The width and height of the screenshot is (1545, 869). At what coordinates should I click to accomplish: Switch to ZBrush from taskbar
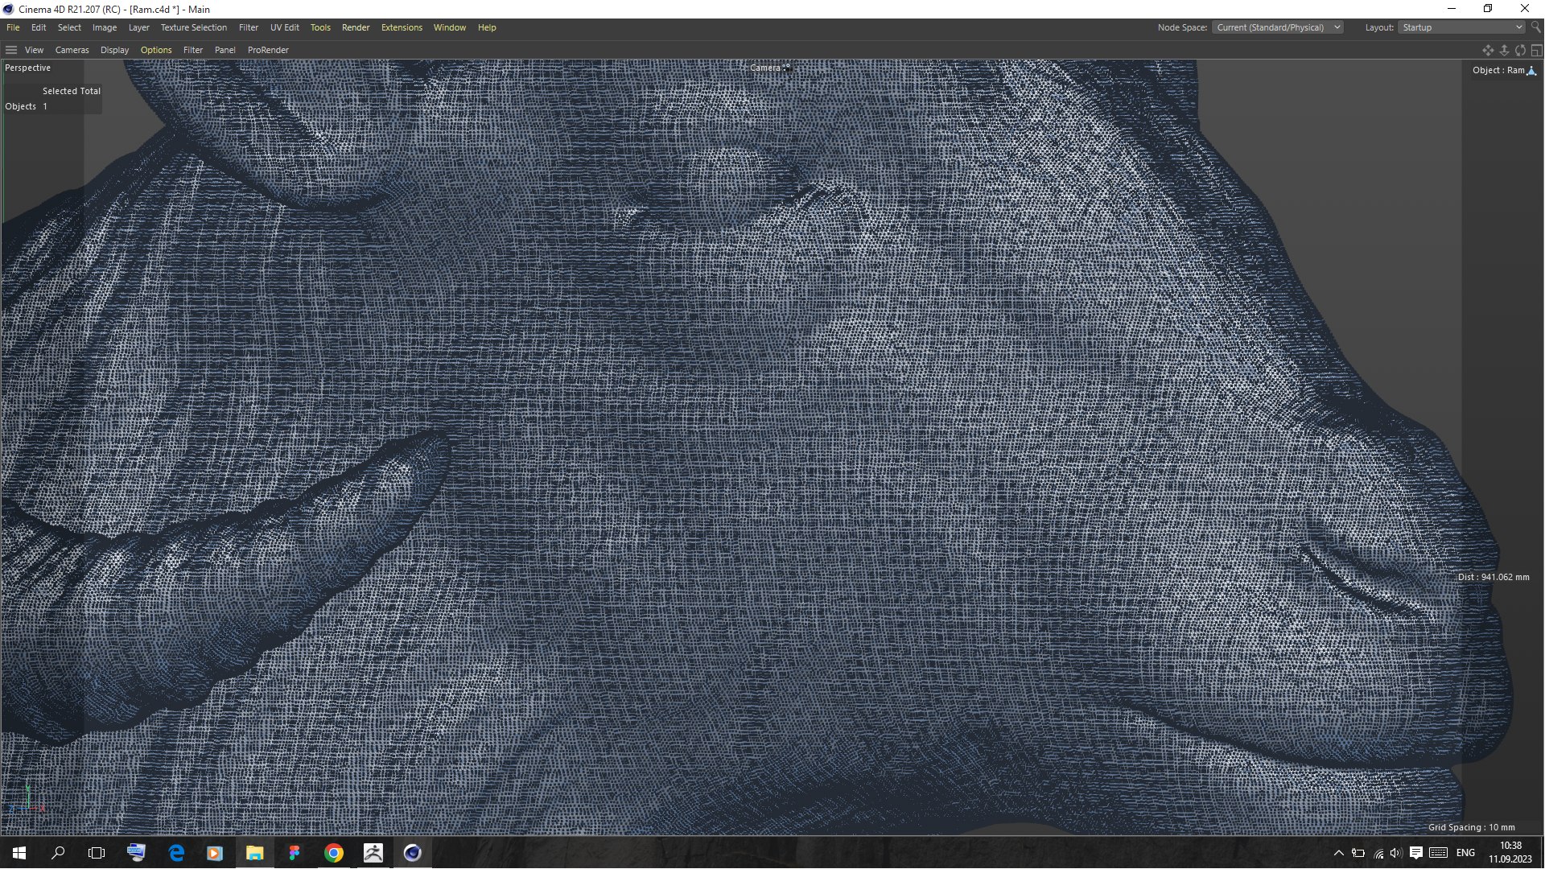tap(373, 853)
